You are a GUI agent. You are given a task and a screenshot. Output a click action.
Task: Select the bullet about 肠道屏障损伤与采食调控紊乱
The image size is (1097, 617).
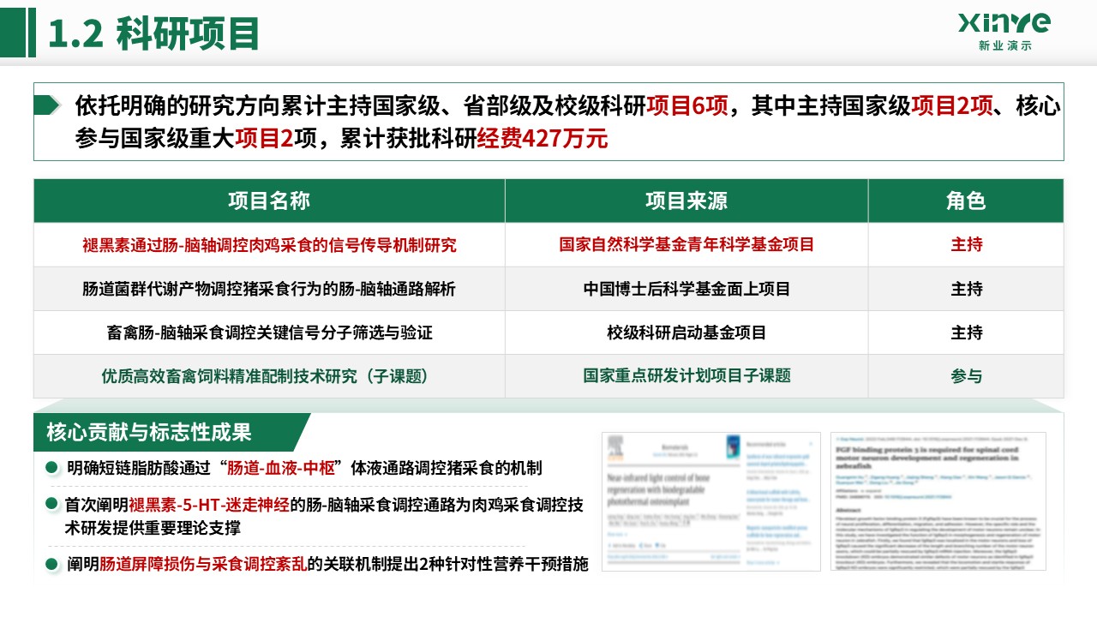point(327,565)
